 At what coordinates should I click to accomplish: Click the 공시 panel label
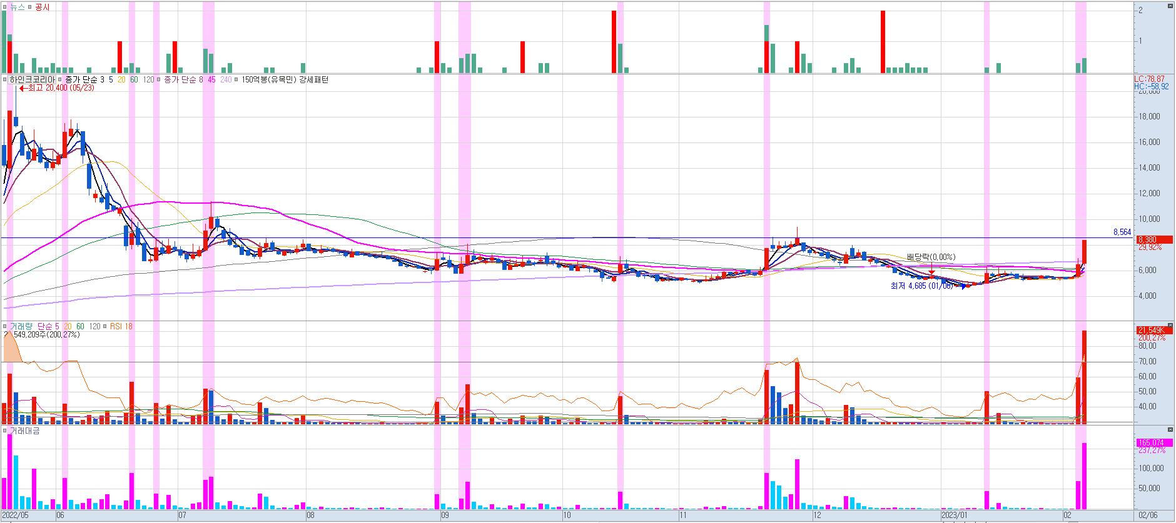point(42,7)
